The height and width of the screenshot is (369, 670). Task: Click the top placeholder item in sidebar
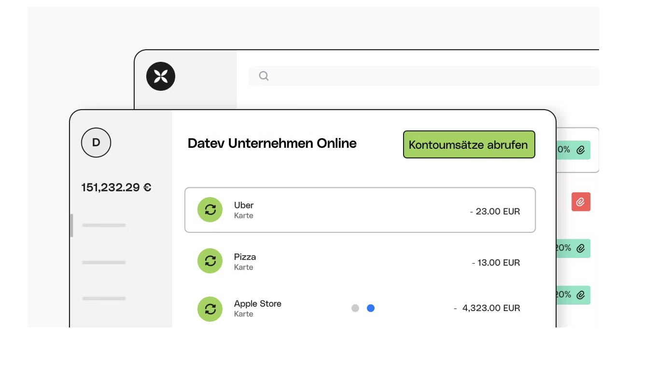click(x=104, y=226)
